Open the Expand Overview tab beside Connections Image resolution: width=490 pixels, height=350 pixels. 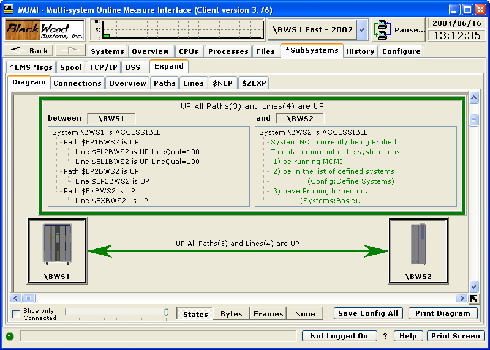click(127, 83)
